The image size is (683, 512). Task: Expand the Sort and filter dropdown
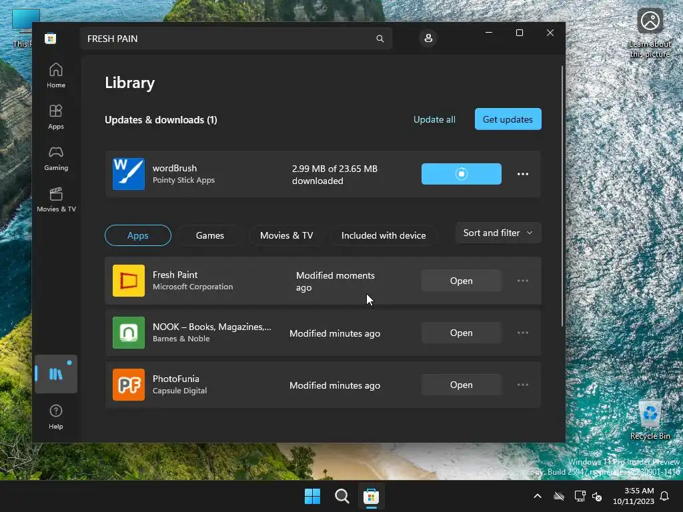click(x=498, y=233)
